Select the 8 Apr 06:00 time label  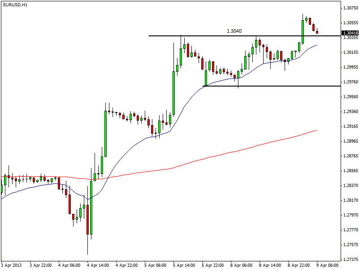pyautogui.click(x=242, y=265)
